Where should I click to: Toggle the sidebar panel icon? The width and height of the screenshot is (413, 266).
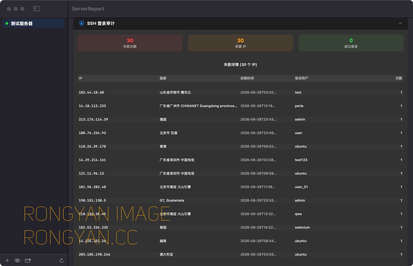[x=37, y=9]
